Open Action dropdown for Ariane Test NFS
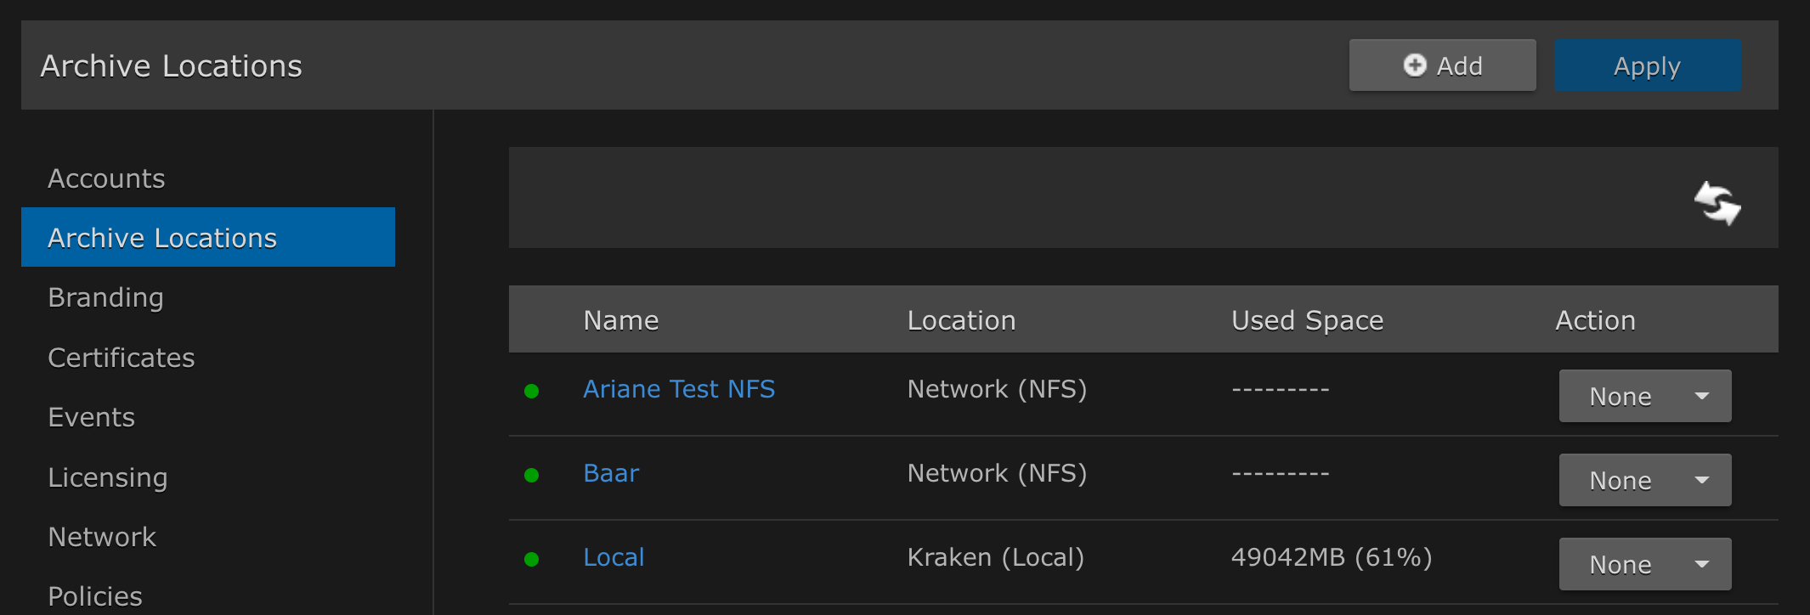Image resolution: width=1810 pixels, height=615 pixels. (1644, 396)
